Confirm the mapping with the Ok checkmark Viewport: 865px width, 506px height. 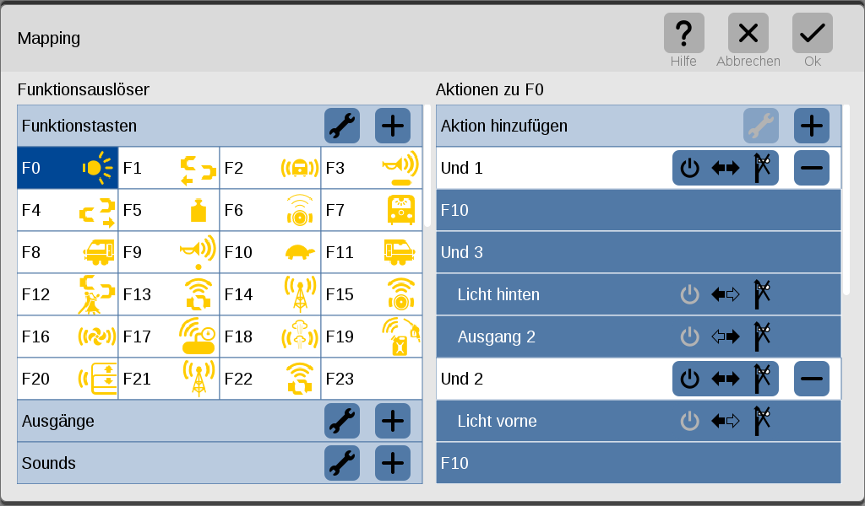(x=812, y=34)
